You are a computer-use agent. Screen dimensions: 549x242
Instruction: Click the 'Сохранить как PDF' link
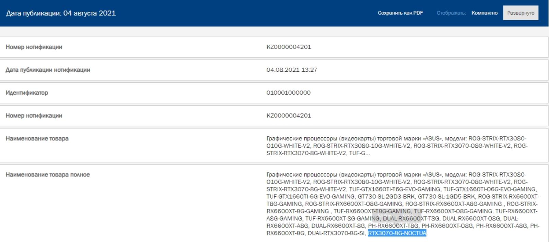400,13
